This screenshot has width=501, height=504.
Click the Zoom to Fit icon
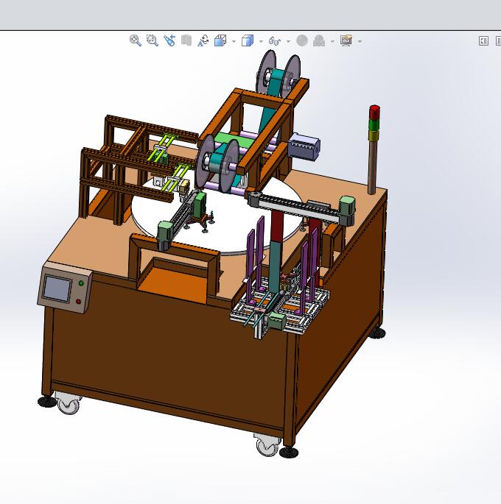click(x=135, y=40)
